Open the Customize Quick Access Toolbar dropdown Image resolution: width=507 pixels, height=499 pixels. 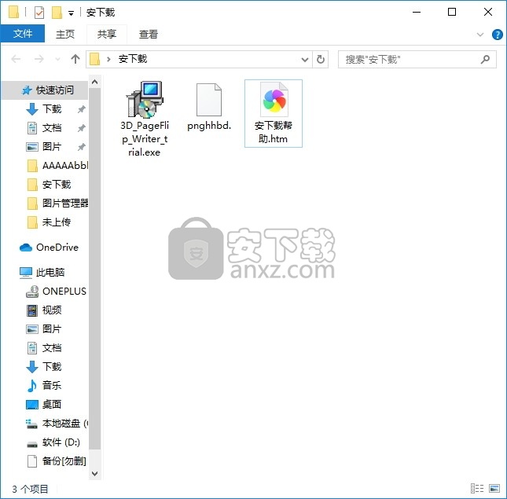point(71,13)
